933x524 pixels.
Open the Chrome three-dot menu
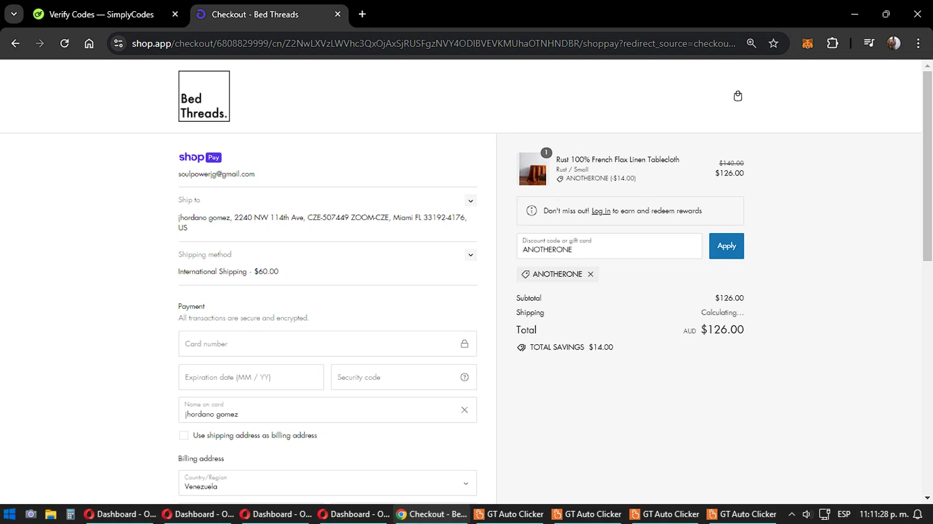pos(918,44)
